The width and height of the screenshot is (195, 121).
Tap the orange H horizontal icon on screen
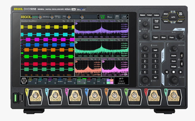[x=40, y=17]
